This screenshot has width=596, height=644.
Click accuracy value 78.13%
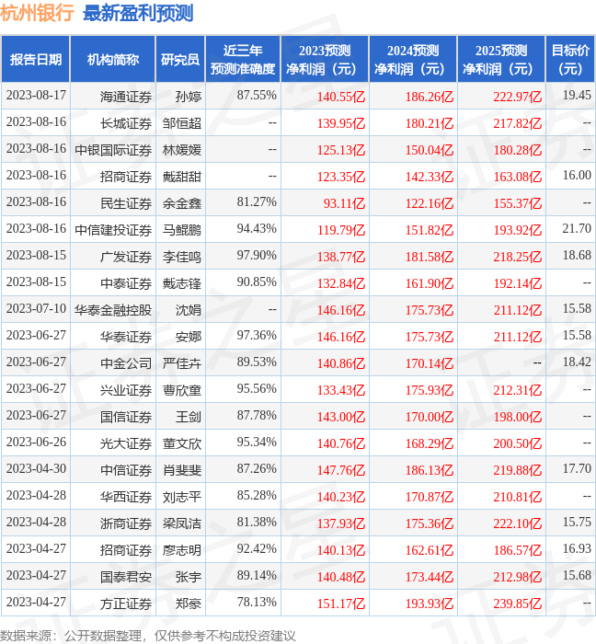point(257,602)
